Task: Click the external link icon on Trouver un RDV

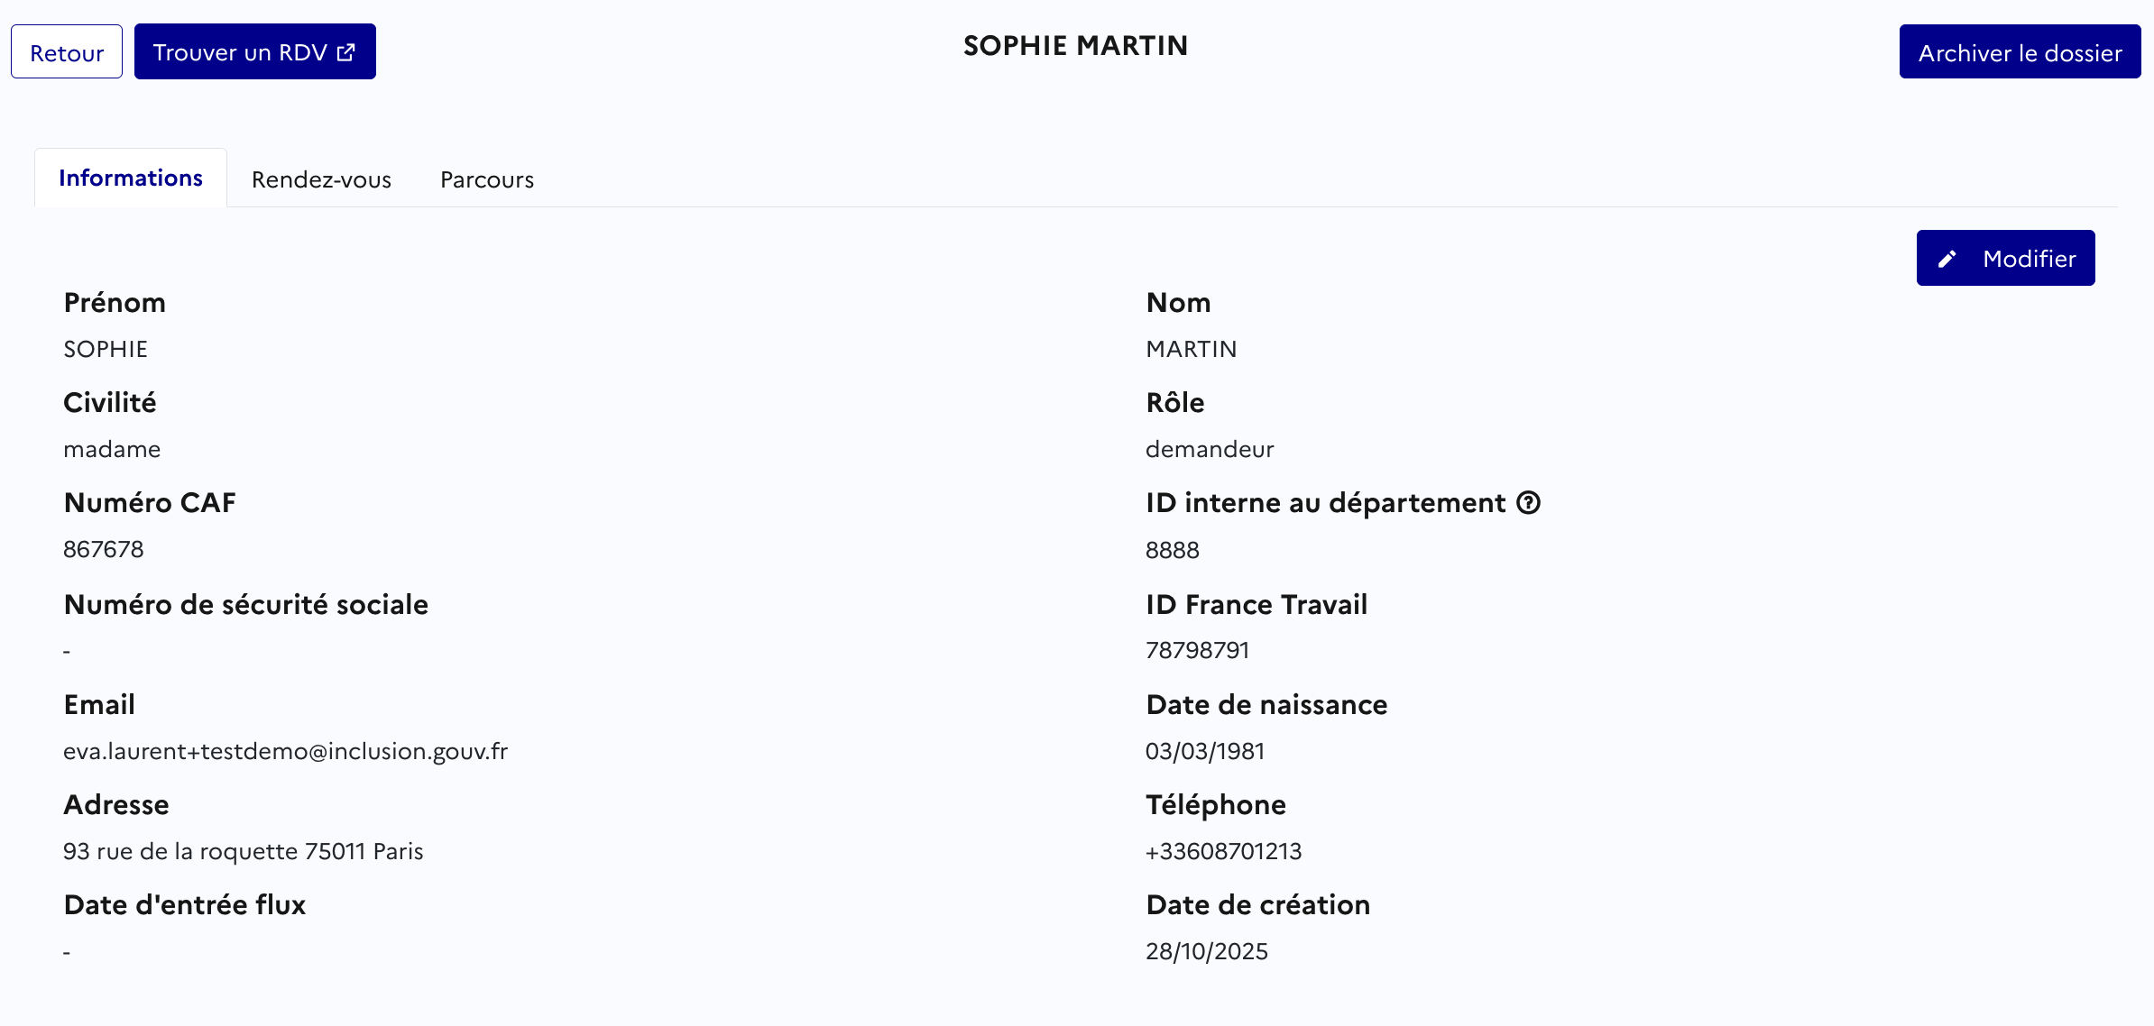Action: [x=345, y=52]
